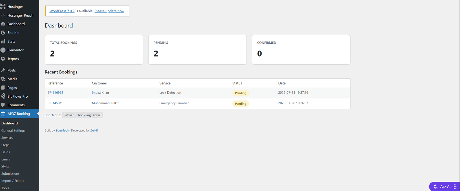Open Hostinger menu item
Image resolution: width=460 pixels, height=191 pixels.
[x=15, y=7]
